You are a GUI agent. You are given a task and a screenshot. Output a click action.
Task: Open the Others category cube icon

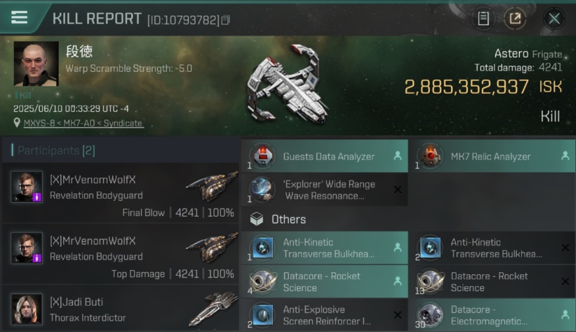(x=257, y=219)
